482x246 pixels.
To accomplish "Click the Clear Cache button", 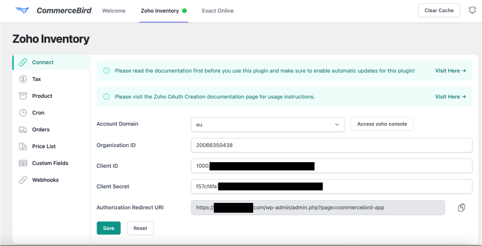I will click(x=439, y=11).
